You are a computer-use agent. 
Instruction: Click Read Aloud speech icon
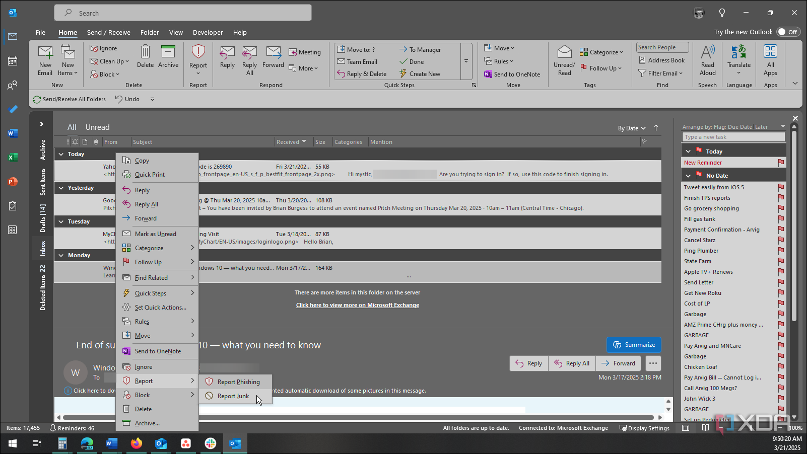click(708, 60)
